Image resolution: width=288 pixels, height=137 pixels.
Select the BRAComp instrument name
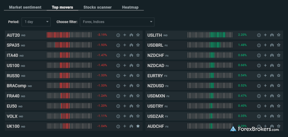click(x=16, y=86)
